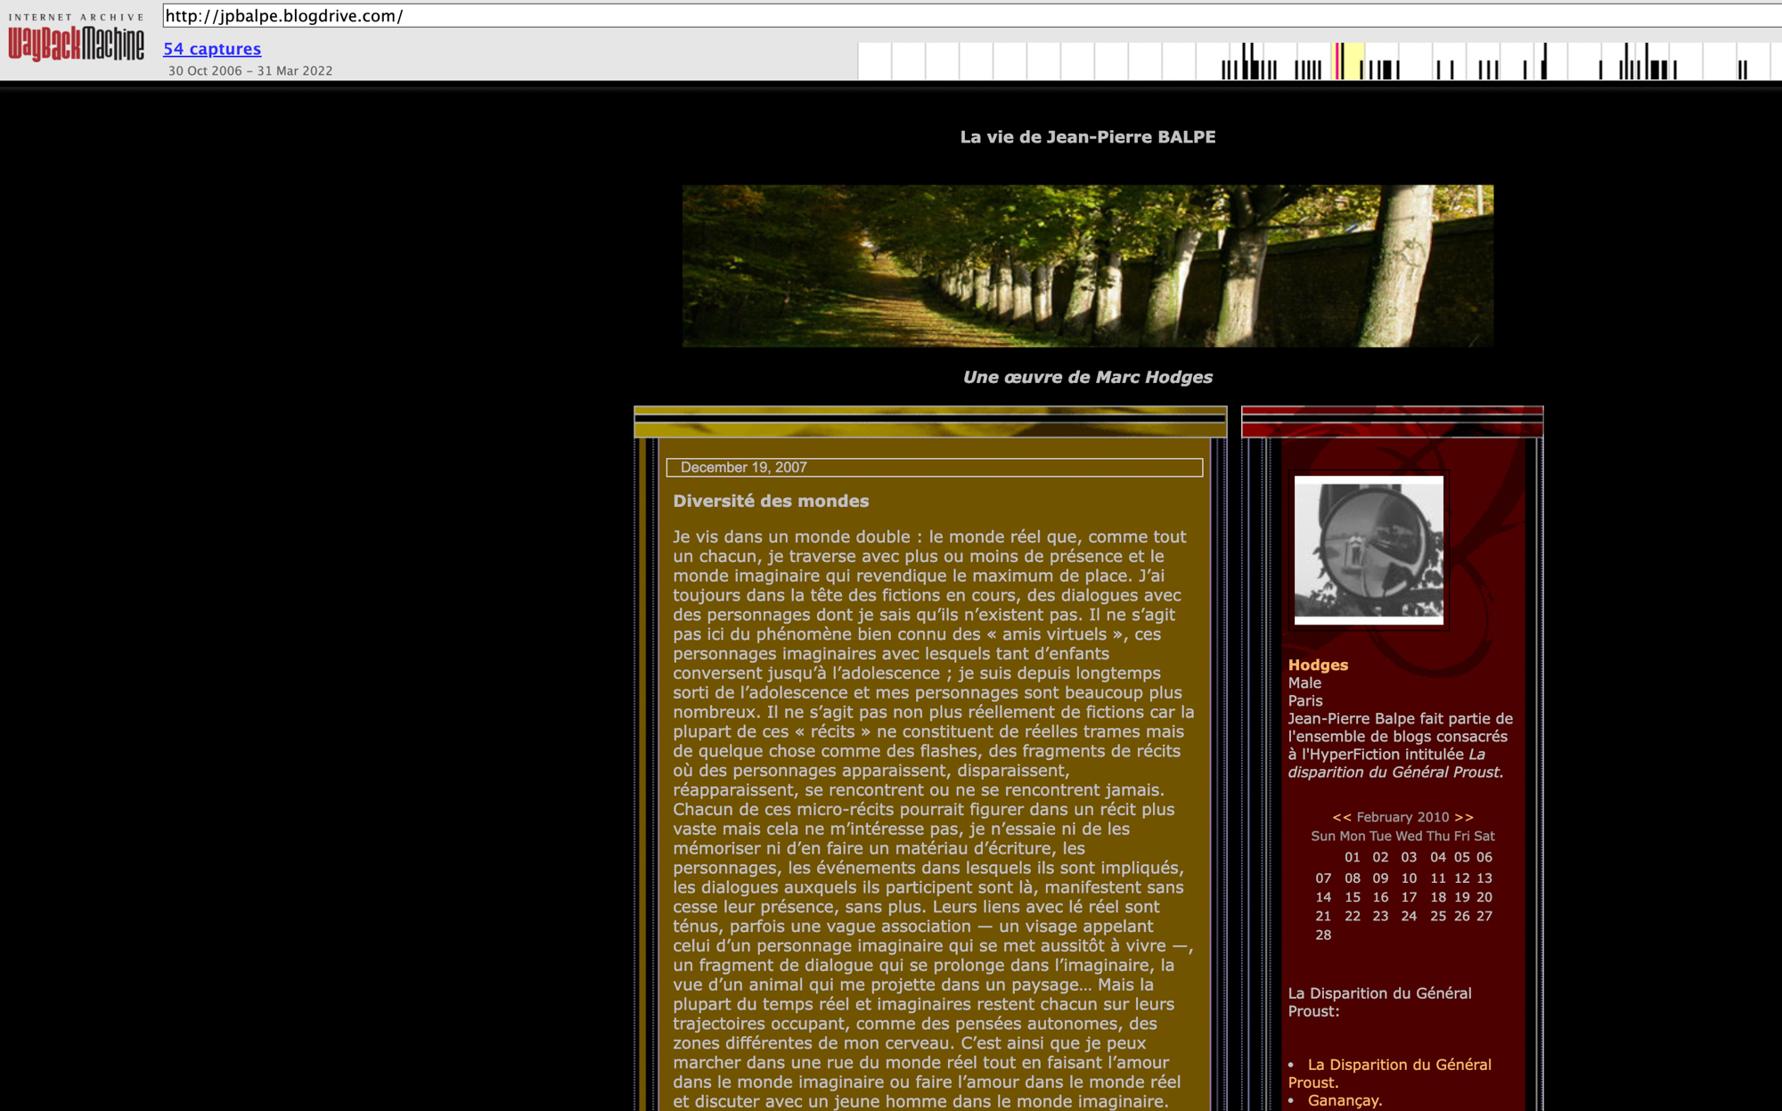The image size is (1782, 1111).
Task: Open La Disparition du Général Proust link
Action: (x=1399, y=1065)
